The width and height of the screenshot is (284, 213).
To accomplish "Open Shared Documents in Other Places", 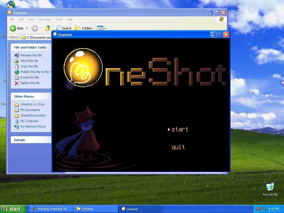I will point(33,115).
